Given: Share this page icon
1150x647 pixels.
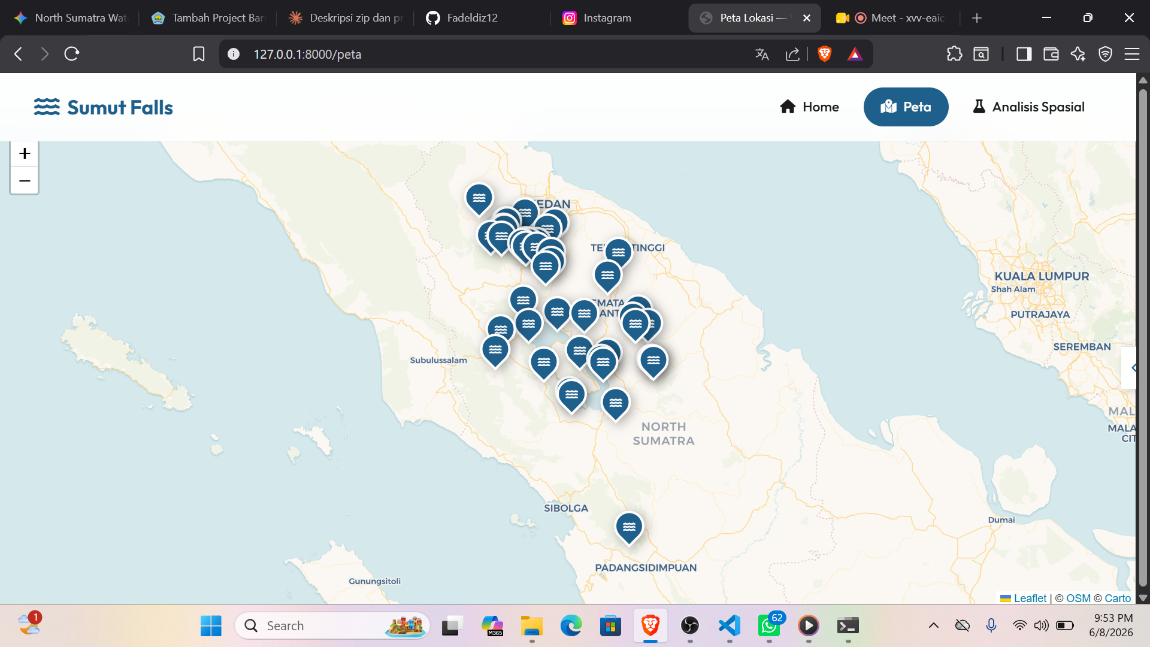Looking at the screenshot, I should click(792, 54).
